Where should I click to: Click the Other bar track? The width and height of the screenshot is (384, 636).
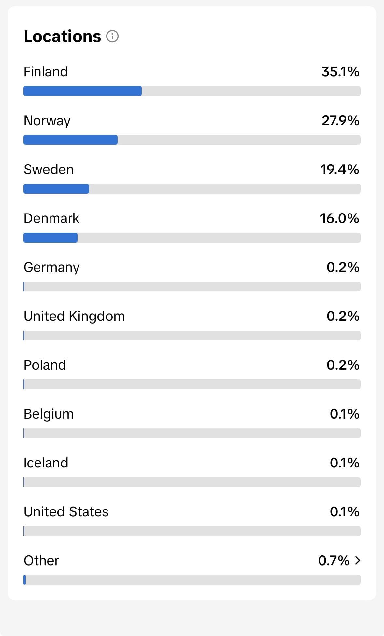point(192,580)
